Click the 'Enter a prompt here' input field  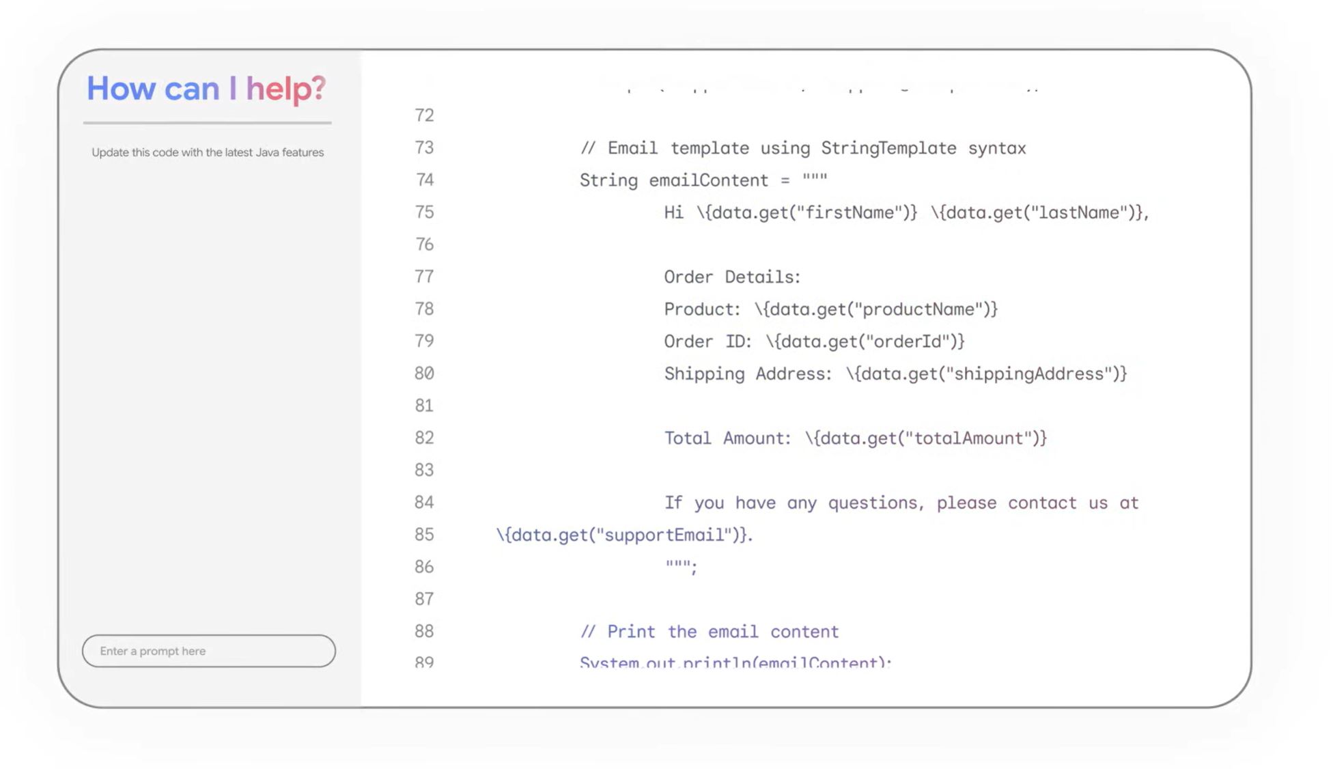point(209,651)
